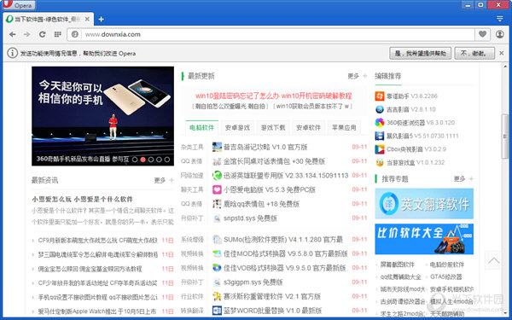Click the 小恩爱电脑版 heart icon

tap(217, 189)
